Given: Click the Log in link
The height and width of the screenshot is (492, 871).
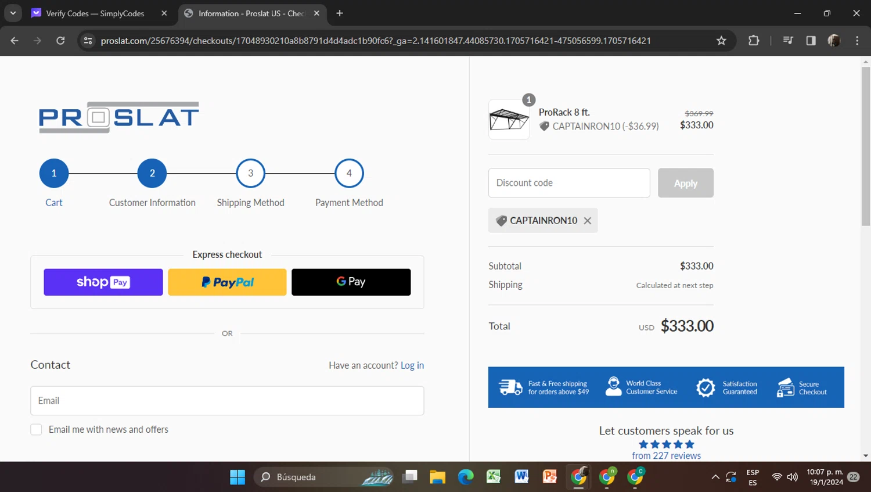Looking at the screenshot, I should click(x=412, y=365).
